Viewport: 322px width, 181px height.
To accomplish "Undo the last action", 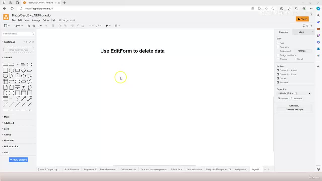I will 41,26.
